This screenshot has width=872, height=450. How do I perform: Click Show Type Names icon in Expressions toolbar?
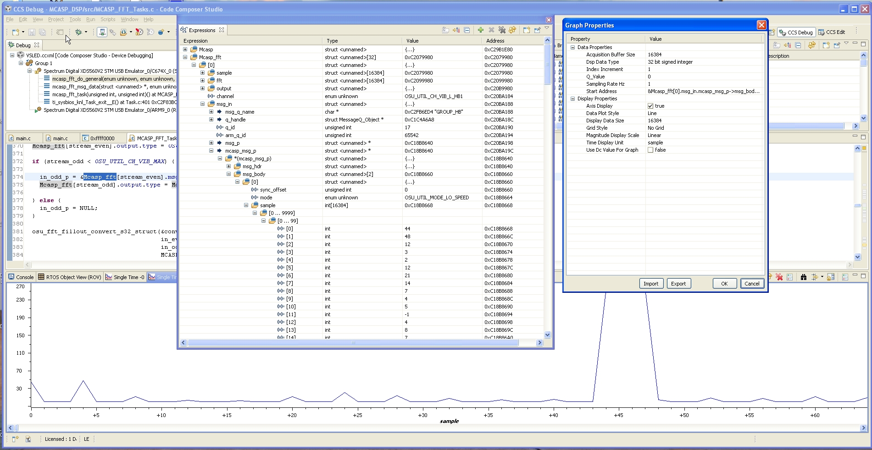tap(445, 30)
